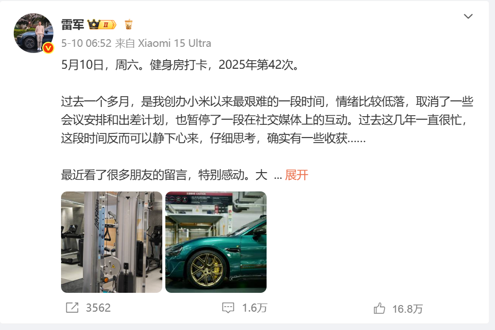The height and width of the screenshot is (330, 495).
Task: Click the post text starting 5月10日
Action: pos(180,65)
